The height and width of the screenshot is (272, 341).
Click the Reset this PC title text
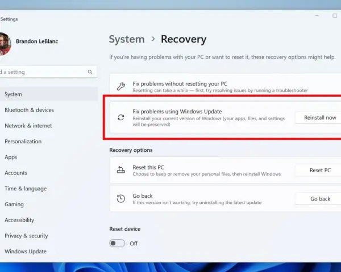[x=148, y=168]
